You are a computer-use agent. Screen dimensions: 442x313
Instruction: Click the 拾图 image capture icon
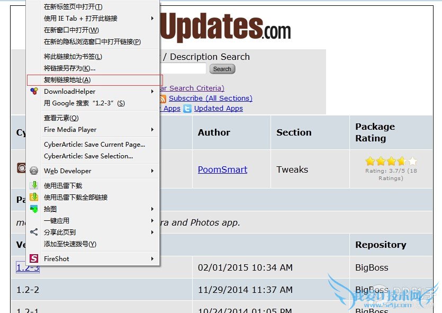[x=34, y=209]
